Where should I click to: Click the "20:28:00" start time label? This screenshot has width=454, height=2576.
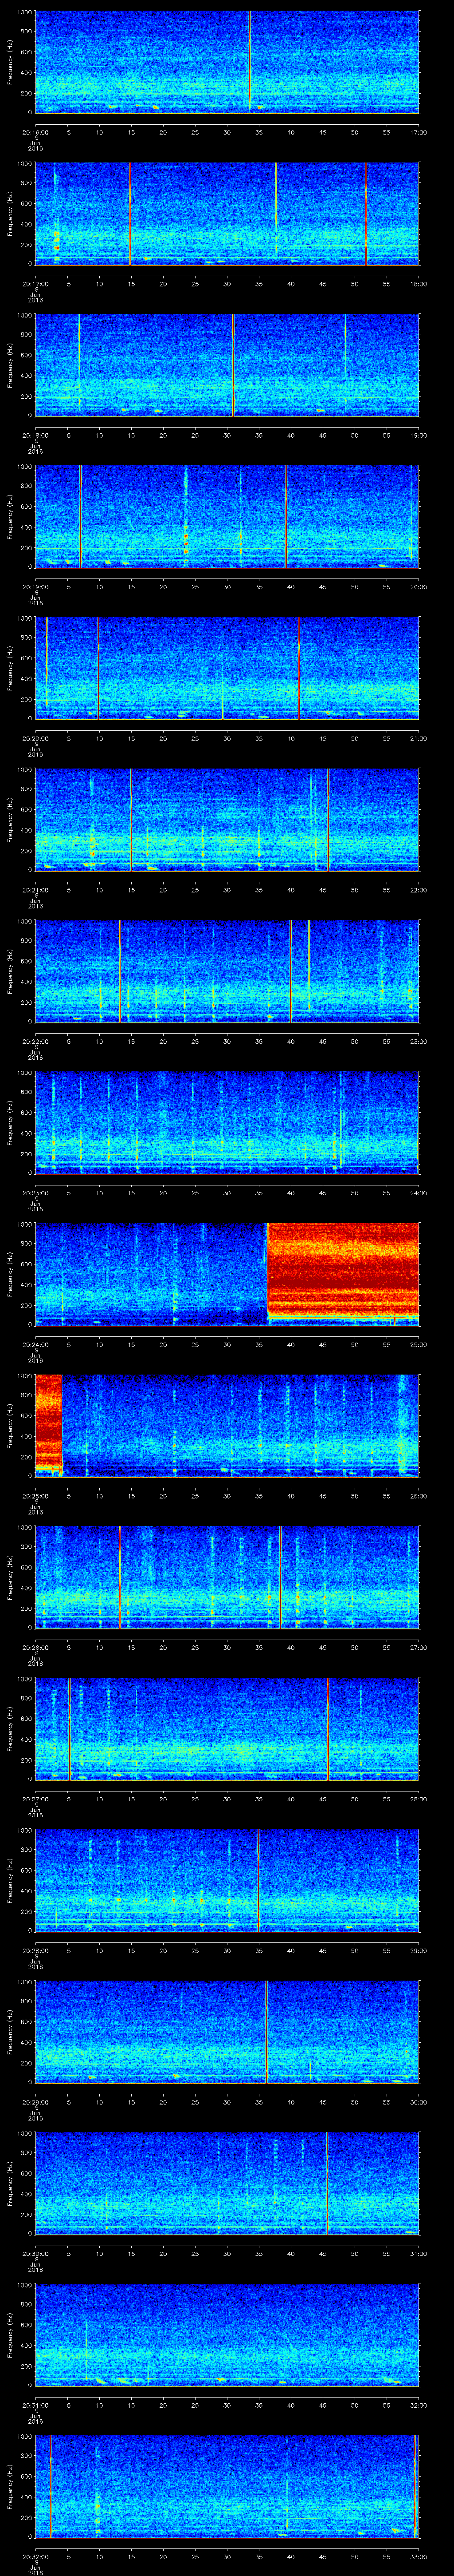(x=35, y=1950)
